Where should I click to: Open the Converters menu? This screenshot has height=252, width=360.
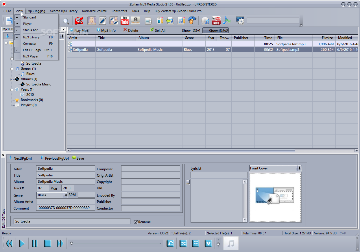(119, 11)
